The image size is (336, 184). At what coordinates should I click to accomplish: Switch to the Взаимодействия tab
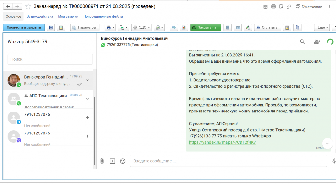40,16
